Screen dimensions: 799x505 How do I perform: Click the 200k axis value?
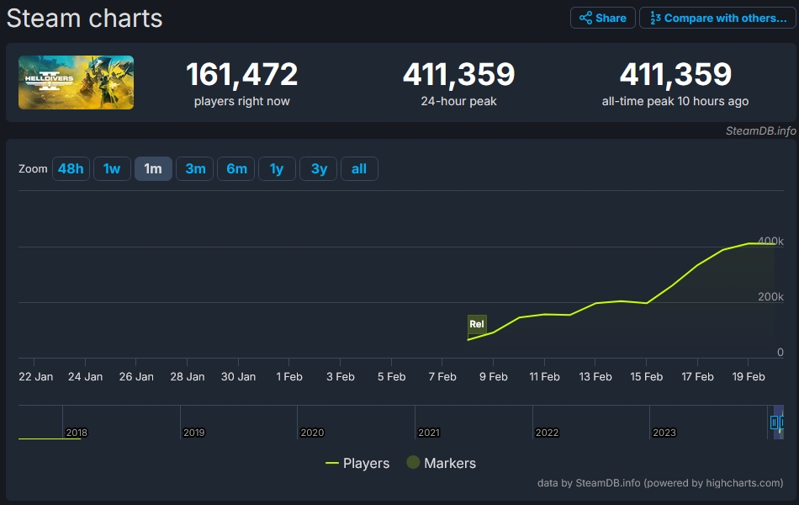click(x=770, y=296)
